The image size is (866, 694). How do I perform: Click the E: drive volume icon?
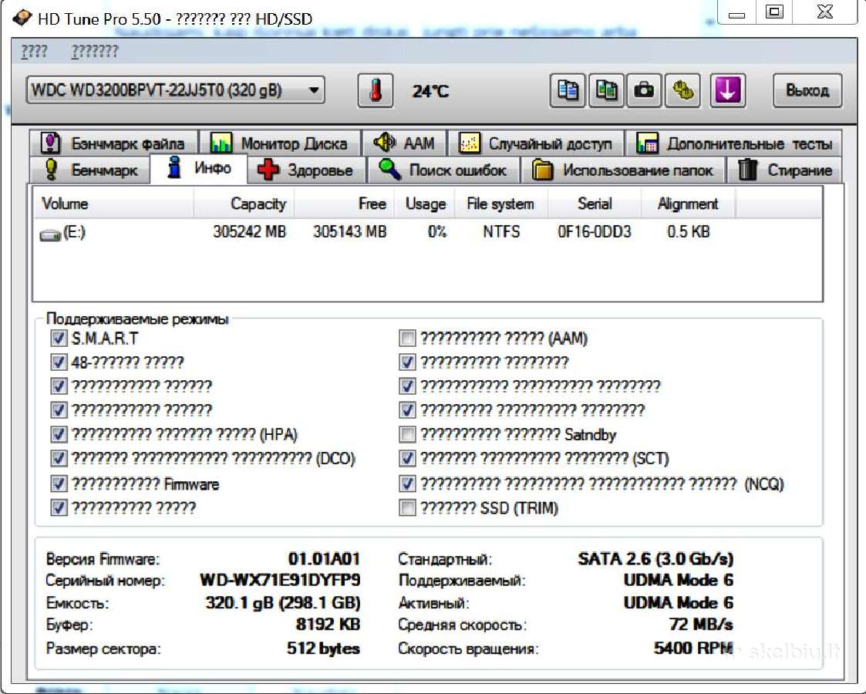click(49, 234)
